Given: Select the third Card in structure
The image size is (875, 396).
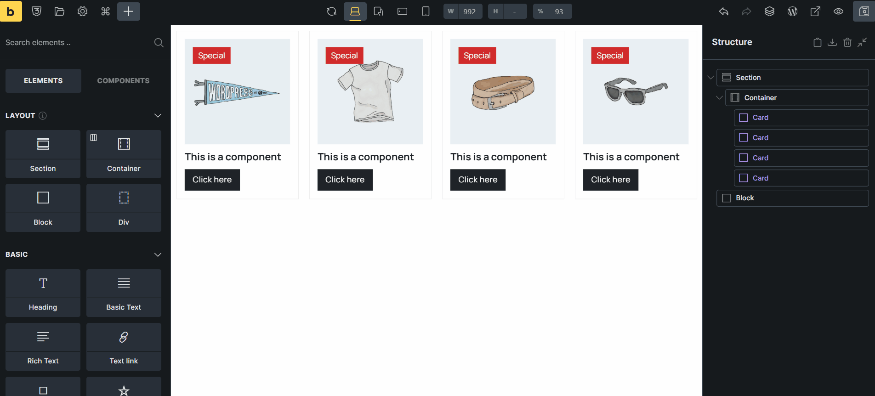Looking at the screenshot, I should (801, 158).
